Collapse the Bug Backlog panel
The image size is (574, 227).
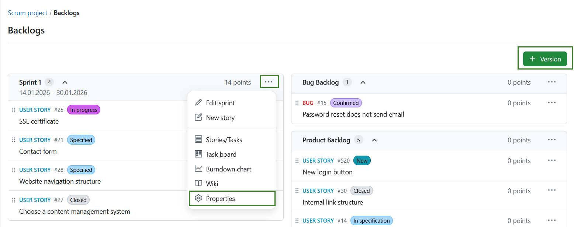point(363,82)
